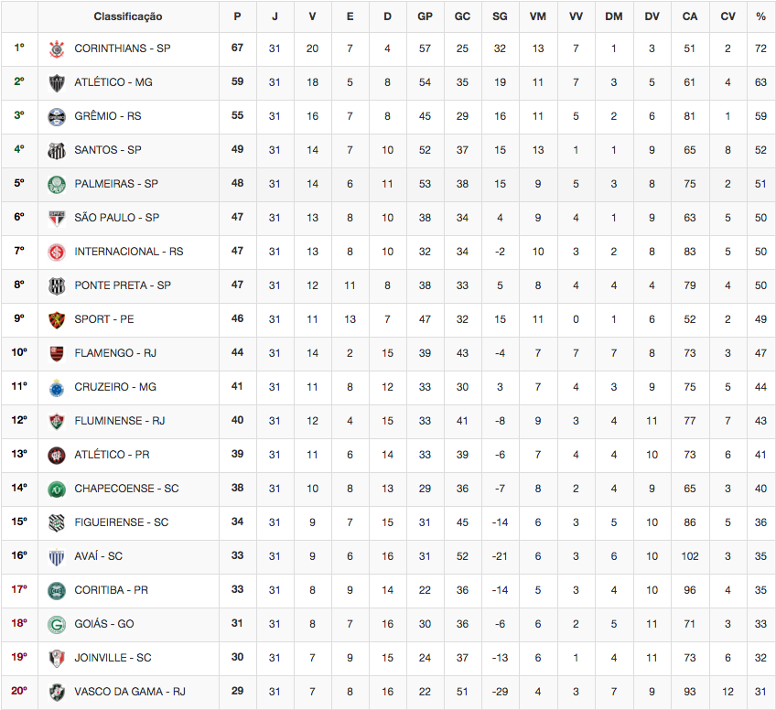Screen dimensions: 776x710
Task: Click the Cruzeiro blue badge
Action: pyautogui.click(x=57, y=387)
